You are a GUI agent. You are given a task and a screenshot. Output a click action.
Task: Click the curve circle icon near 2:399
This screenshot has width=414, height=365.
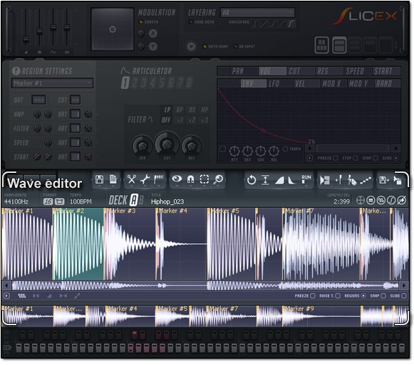391,201
